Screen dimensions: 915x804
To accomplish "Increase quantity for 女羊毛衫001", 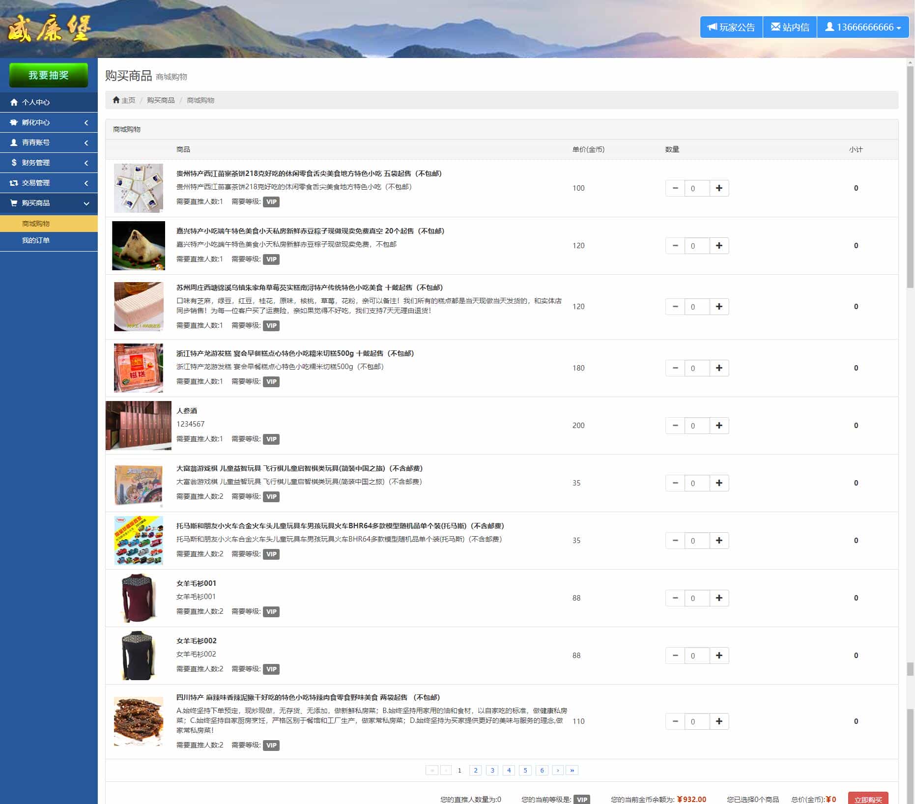I will (x=719, y=598).
